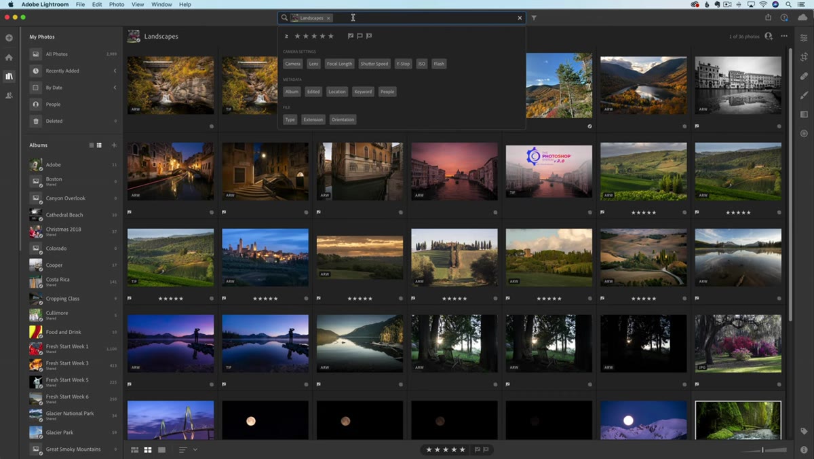Adjust the thumbnail size slider
The width and height of the screenshot is (814, 459).
tap(764, 449)
